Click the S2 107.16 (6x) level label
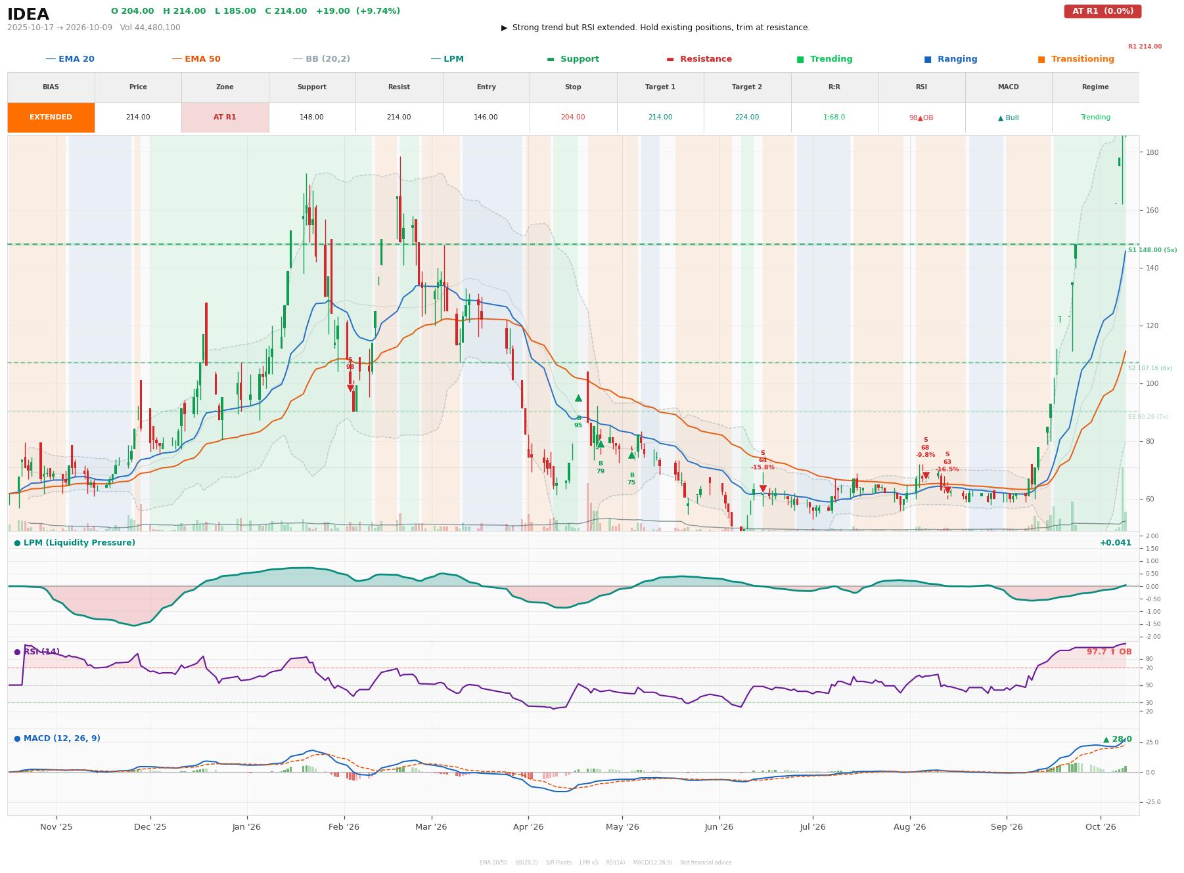 [1150, 368]
